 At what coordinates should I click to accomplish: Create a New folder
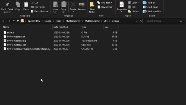[x=92, y=7]
